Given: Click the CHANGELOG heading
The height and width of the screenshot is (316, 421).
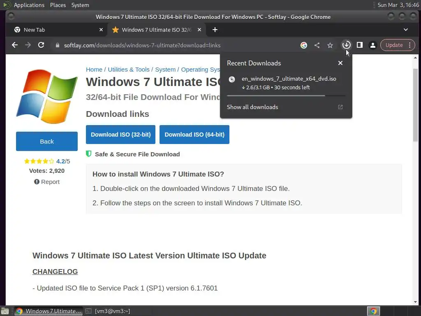Looking at the screenshot, I should [55, 272].
